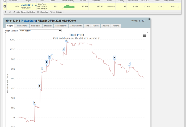Screen dimensions: 186x127
Task: Click the $ marker at the 105K level
Action: 63,49
